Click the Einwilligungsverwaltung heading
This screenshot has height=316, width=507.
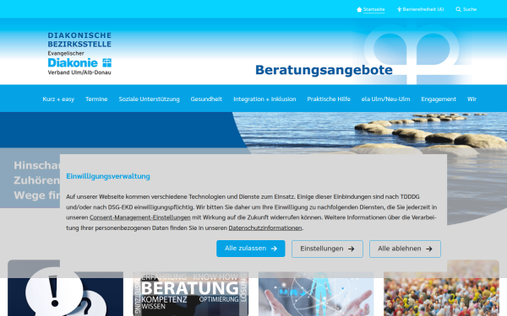click(x=108, y=176)
